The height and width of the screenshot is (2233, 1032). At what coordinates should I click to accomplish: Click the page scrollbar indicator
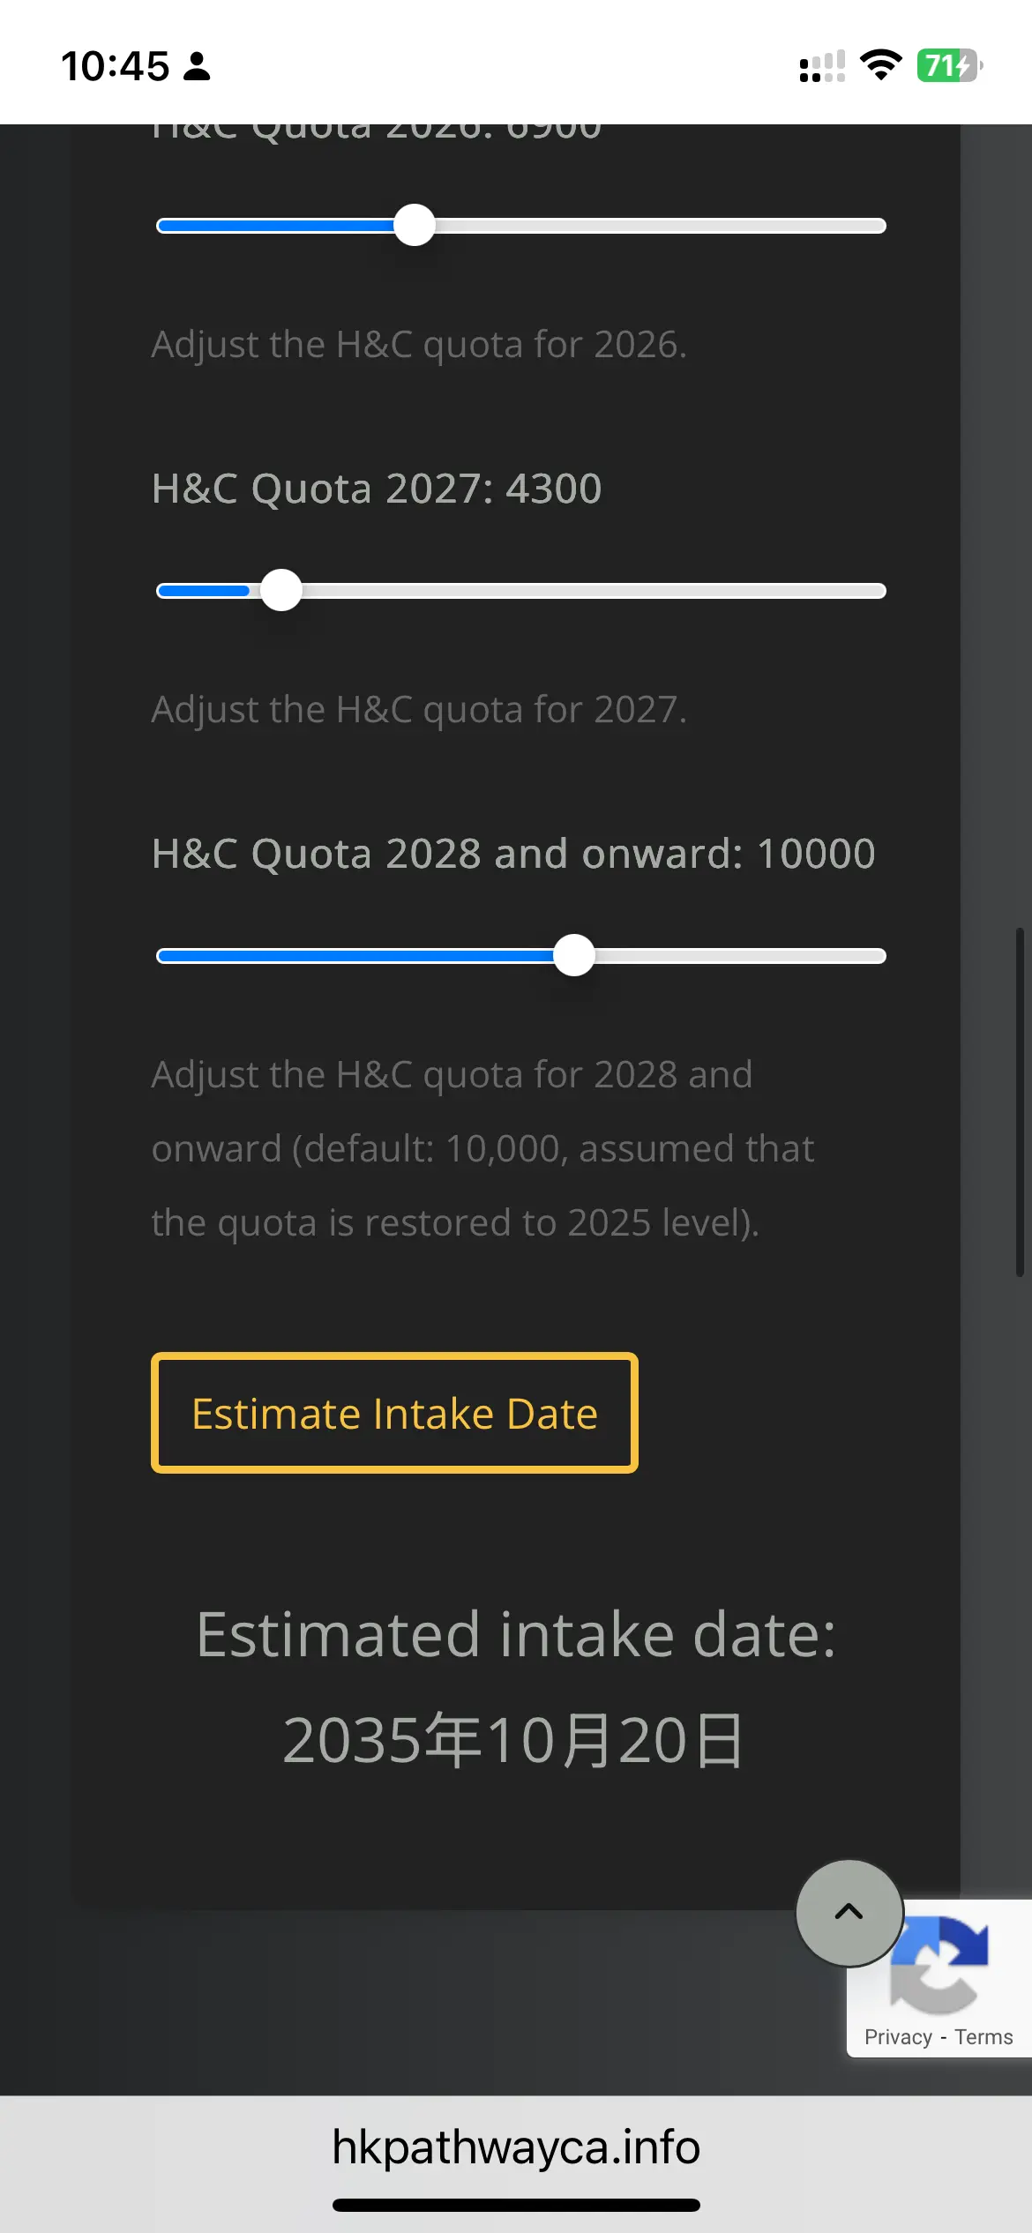1019,1102
